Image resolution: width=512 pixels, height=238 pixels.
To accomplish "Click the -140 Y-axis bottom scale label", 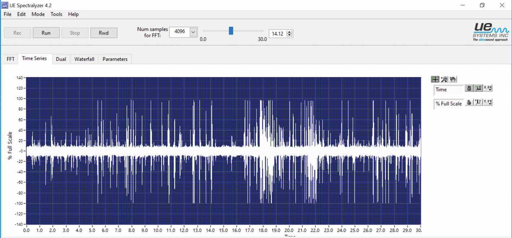I will [18, 224].
